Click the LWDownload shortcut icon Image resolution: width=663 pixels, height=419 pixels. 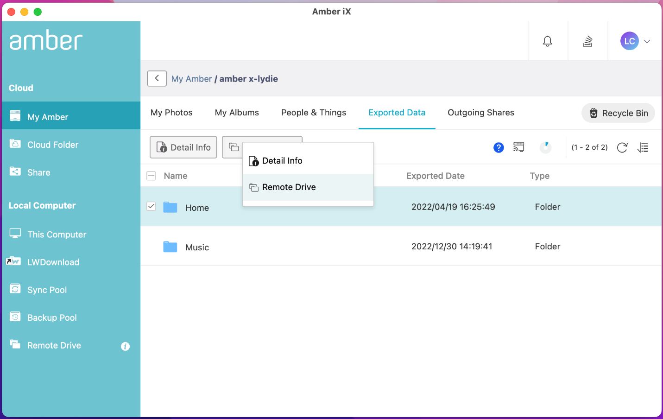(13, 261)
